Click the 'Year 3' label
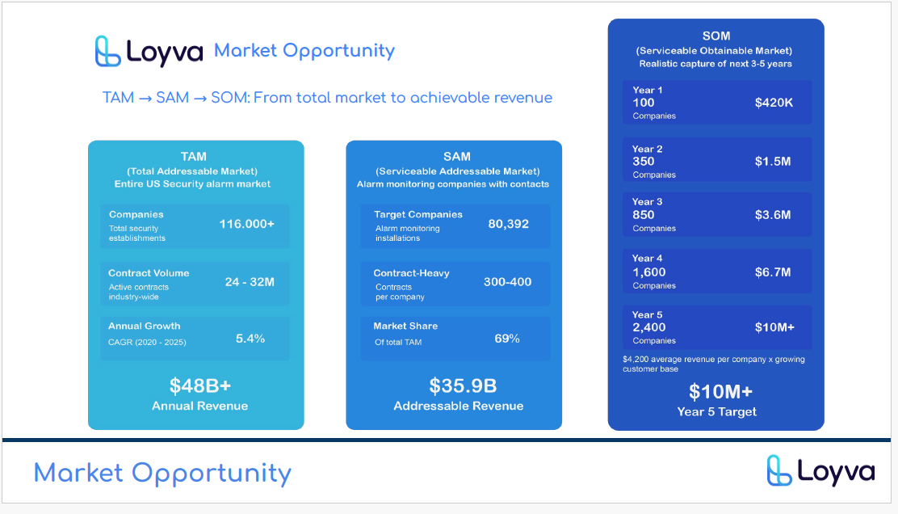The image size is (898, 514). (x=647, y=202)
